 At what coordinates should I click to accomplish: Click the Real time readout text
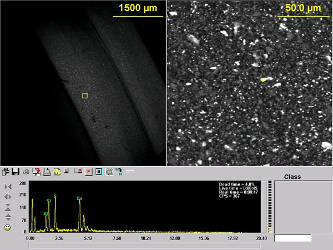[238, 192]
